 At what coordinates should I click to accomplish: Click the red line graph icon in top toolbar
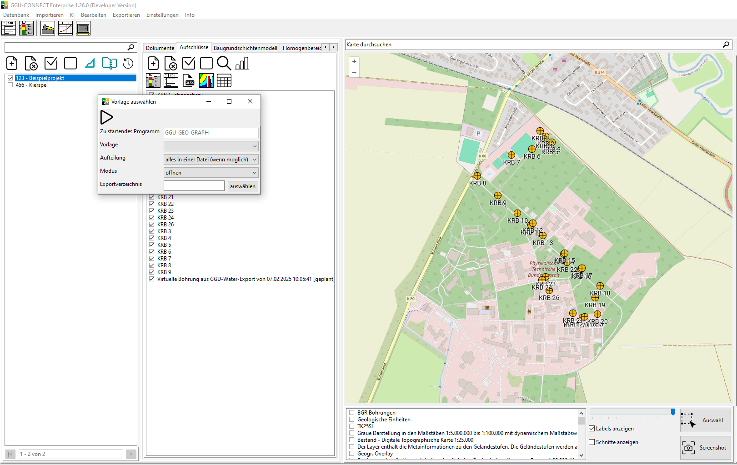click(65, 28)
